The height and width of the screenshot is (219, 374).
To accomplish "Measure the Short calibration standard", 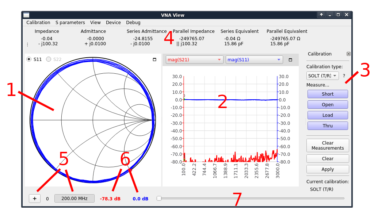I will coord(328,94).
